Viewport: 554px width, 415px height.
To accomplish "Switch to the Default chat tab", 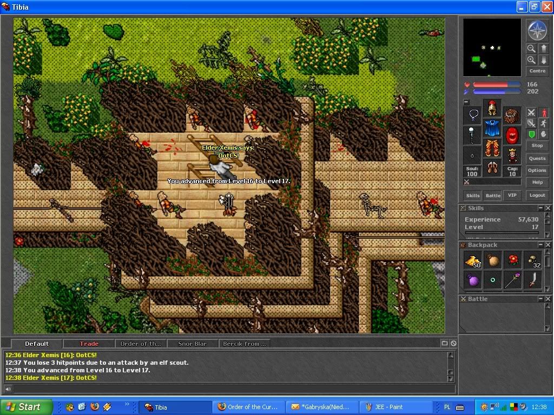I will tap(37, 344).
